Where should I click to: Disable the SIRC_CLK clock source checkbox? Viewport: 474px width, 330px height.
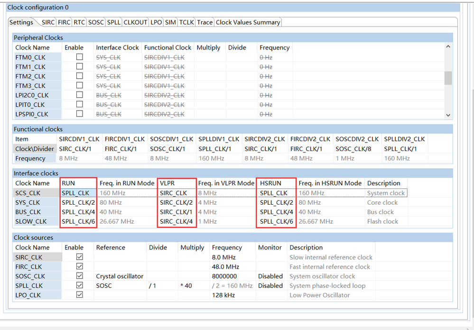(x=80, y=257)
